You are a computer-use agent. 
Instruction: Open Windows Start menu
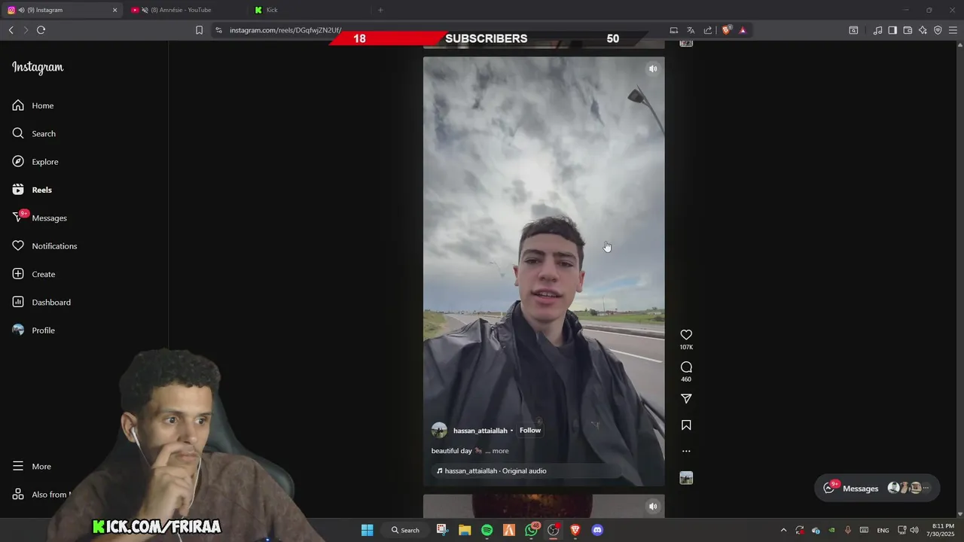[367, 530]
